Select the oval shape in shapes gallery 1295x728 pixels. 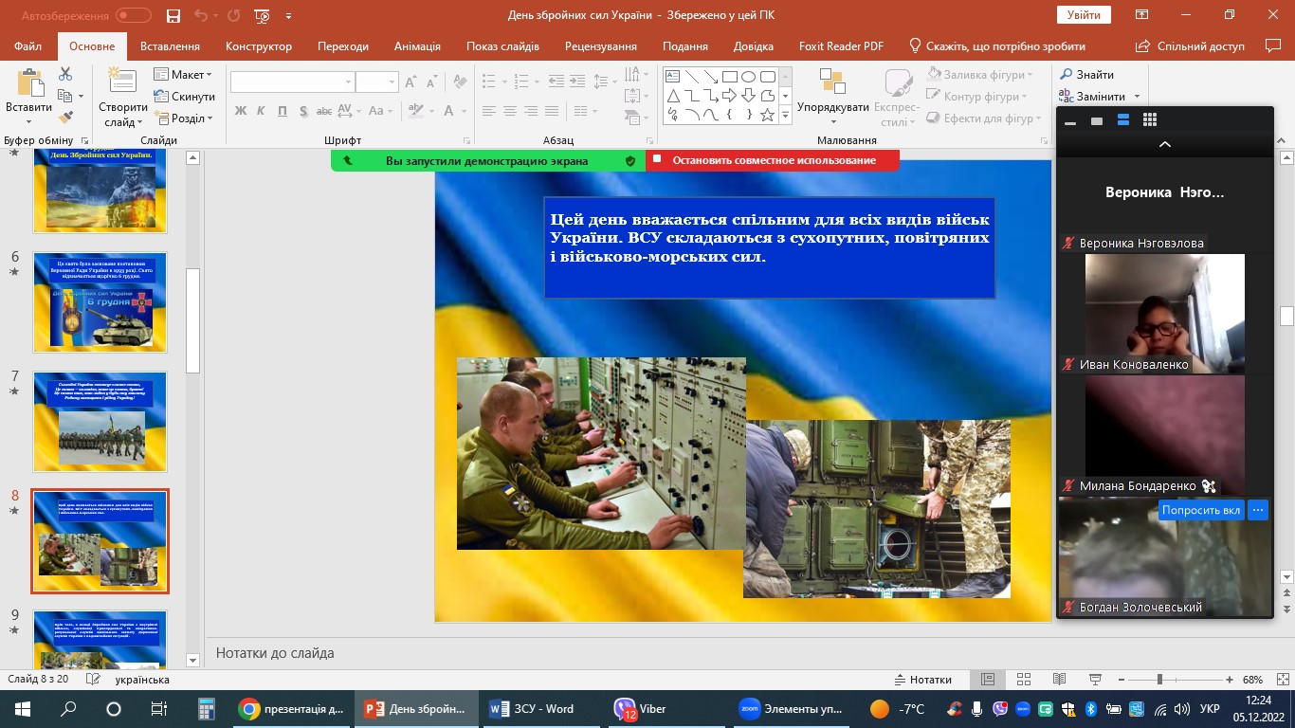[x=748, y=77]
